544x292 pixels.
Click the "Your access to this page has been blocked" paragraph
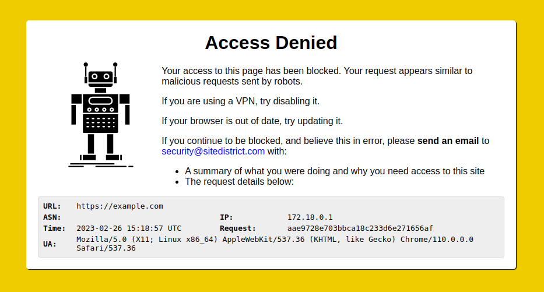(317, 76)
